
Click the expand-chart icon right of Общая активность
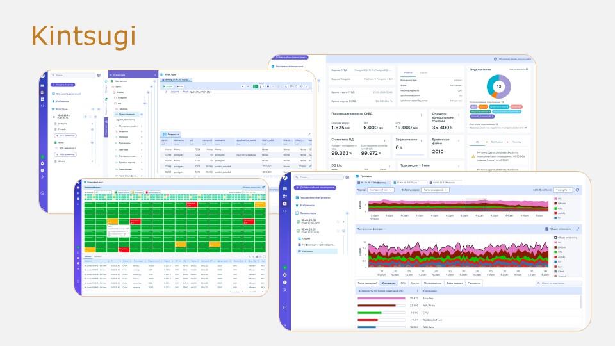[x=578, y=229]
